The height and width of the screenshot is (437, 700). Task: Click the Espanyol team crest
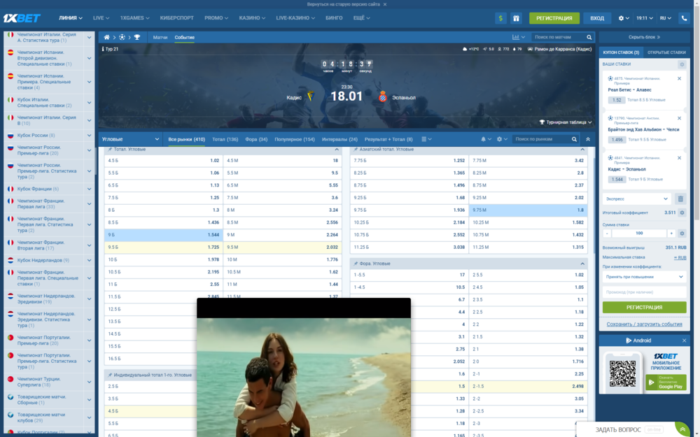(383, 96)
